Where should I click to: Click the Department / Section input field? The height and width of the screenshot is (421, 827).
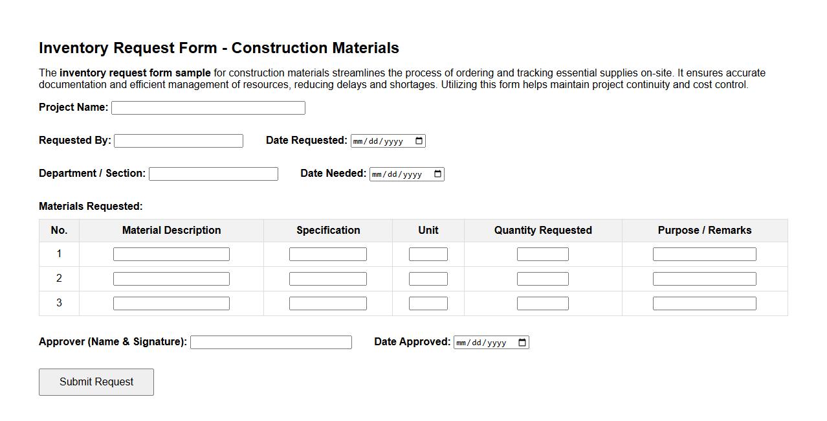pos(213,174)
